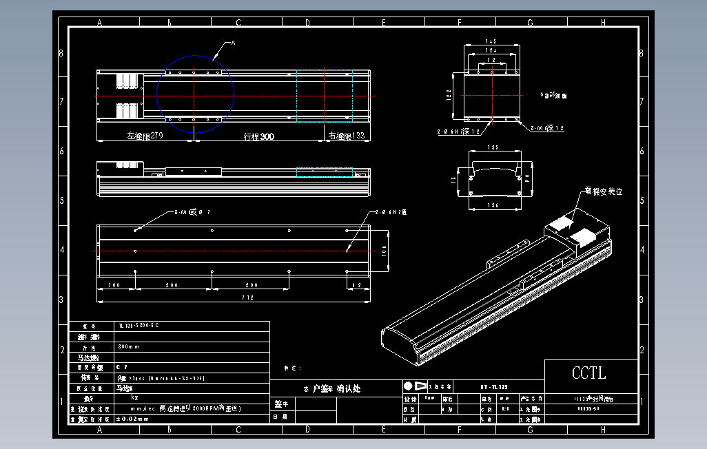This screenshot has height=449, width=707.
Task: Click the 136 end view dimension
Action: 493,205
